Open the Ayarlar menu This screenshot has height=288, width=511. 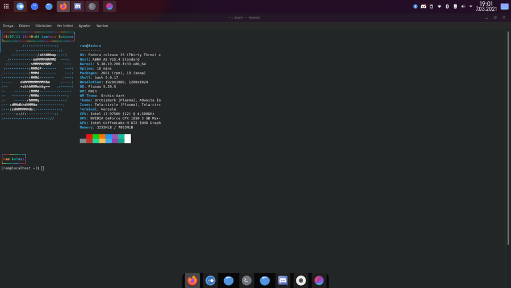pyautogui.click(x=85, y=26)
